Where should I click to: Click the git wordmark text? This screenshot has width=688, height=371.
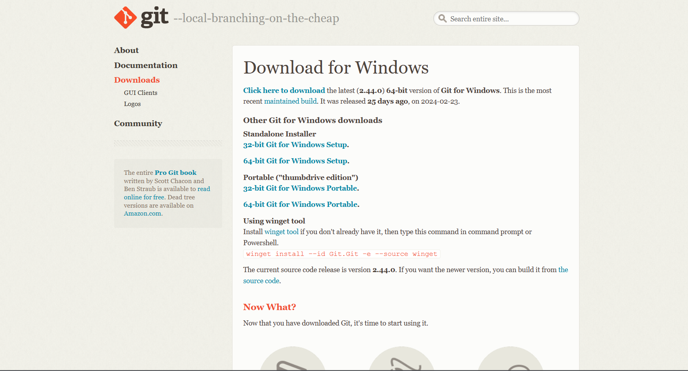(154, 17)
